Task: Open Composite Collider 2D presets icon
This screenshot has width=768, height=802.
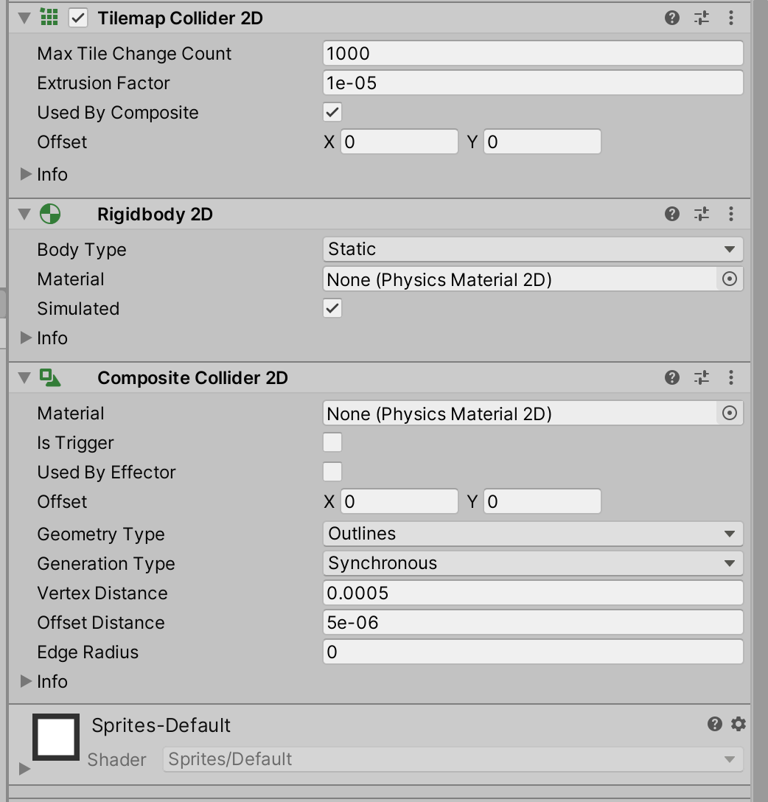Action: pos(701,377)
